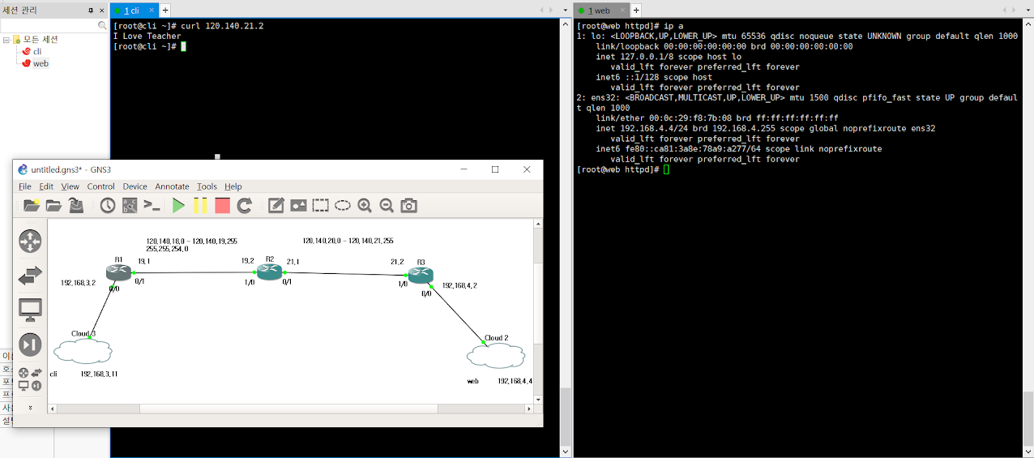Click the cli terminal vertical scrollbar
This screenshot has height=458, width=1034.
(566, 239)
